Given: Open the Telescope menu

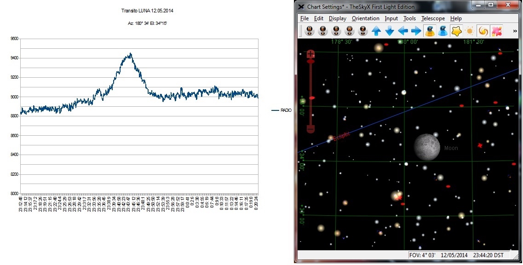Looking at the screenshot, I should click(x=433, y=18).
